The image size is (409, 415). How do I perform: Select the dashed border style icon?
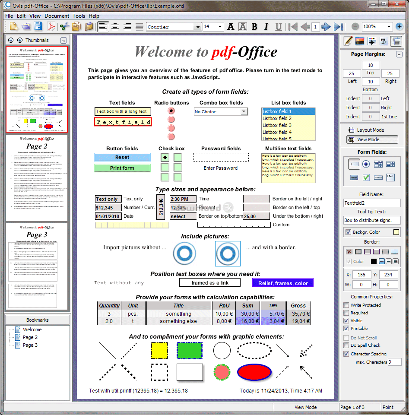[385, 252]
